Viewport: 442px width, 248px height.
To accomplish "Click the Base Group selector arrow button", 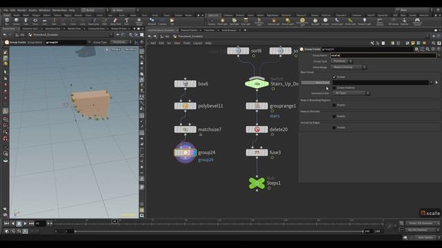I will coord(436,83).
